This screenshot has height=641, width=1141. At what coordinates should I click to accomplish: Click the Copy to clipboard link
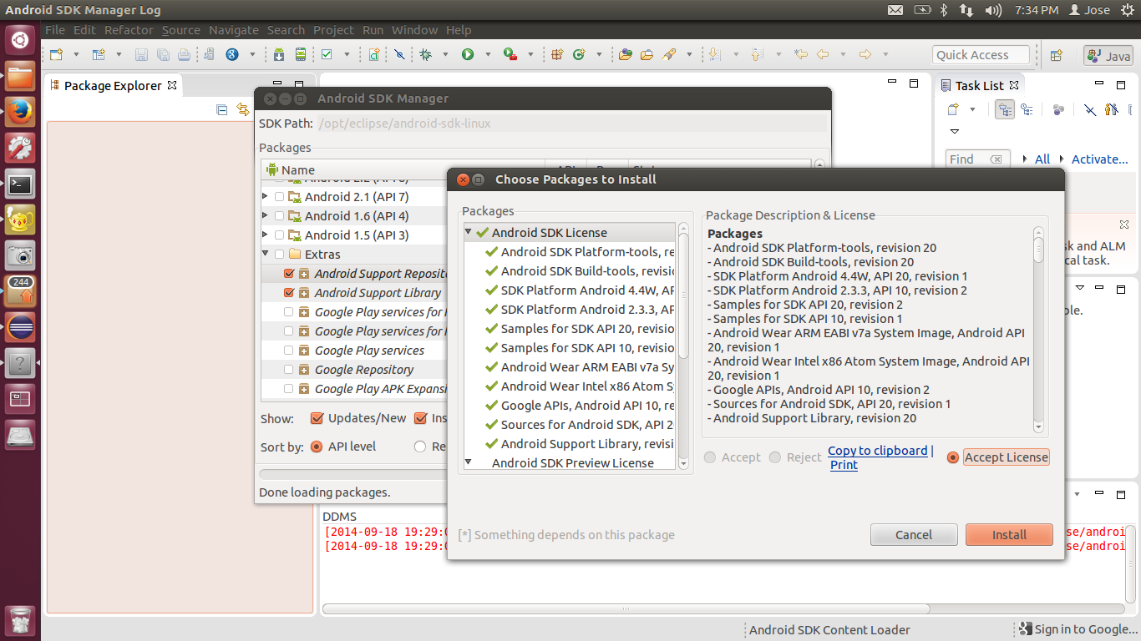(877, 450)
